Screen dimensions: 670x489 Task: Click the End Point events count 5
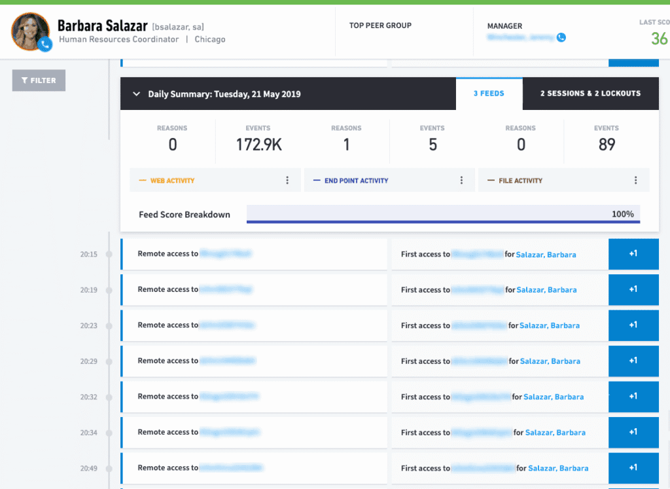click(x=433, y=145)
